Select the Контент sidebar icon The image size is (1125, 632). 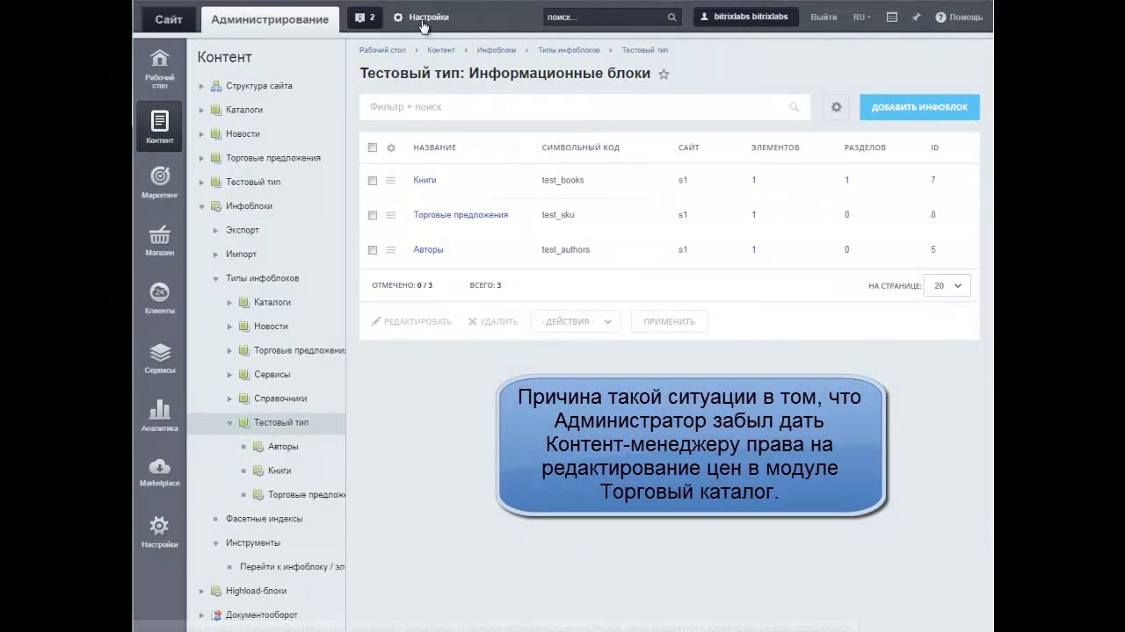(159, 126)
